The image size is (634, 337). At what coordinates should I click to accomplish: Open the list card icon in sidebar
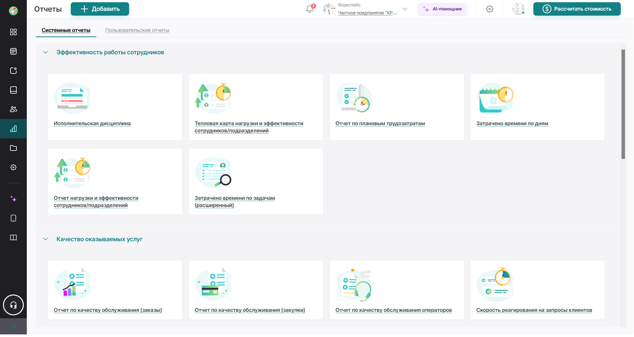[x=13, y=51]
